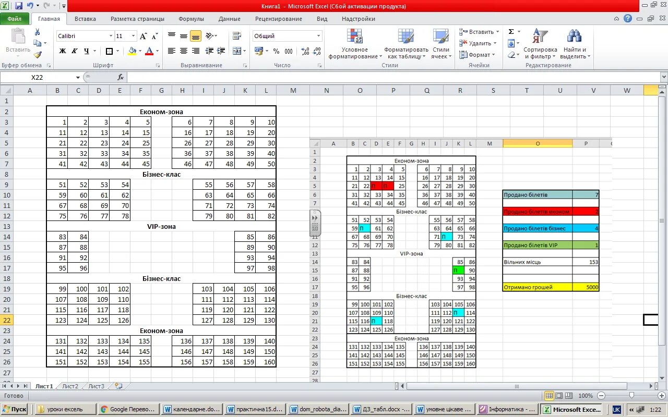
Task: Switch to the Лист2 sheet tab
Action: (70, 386)
